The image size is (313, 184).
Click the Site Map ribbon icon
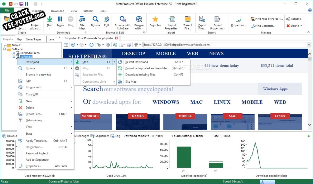(x=82, y=19)
